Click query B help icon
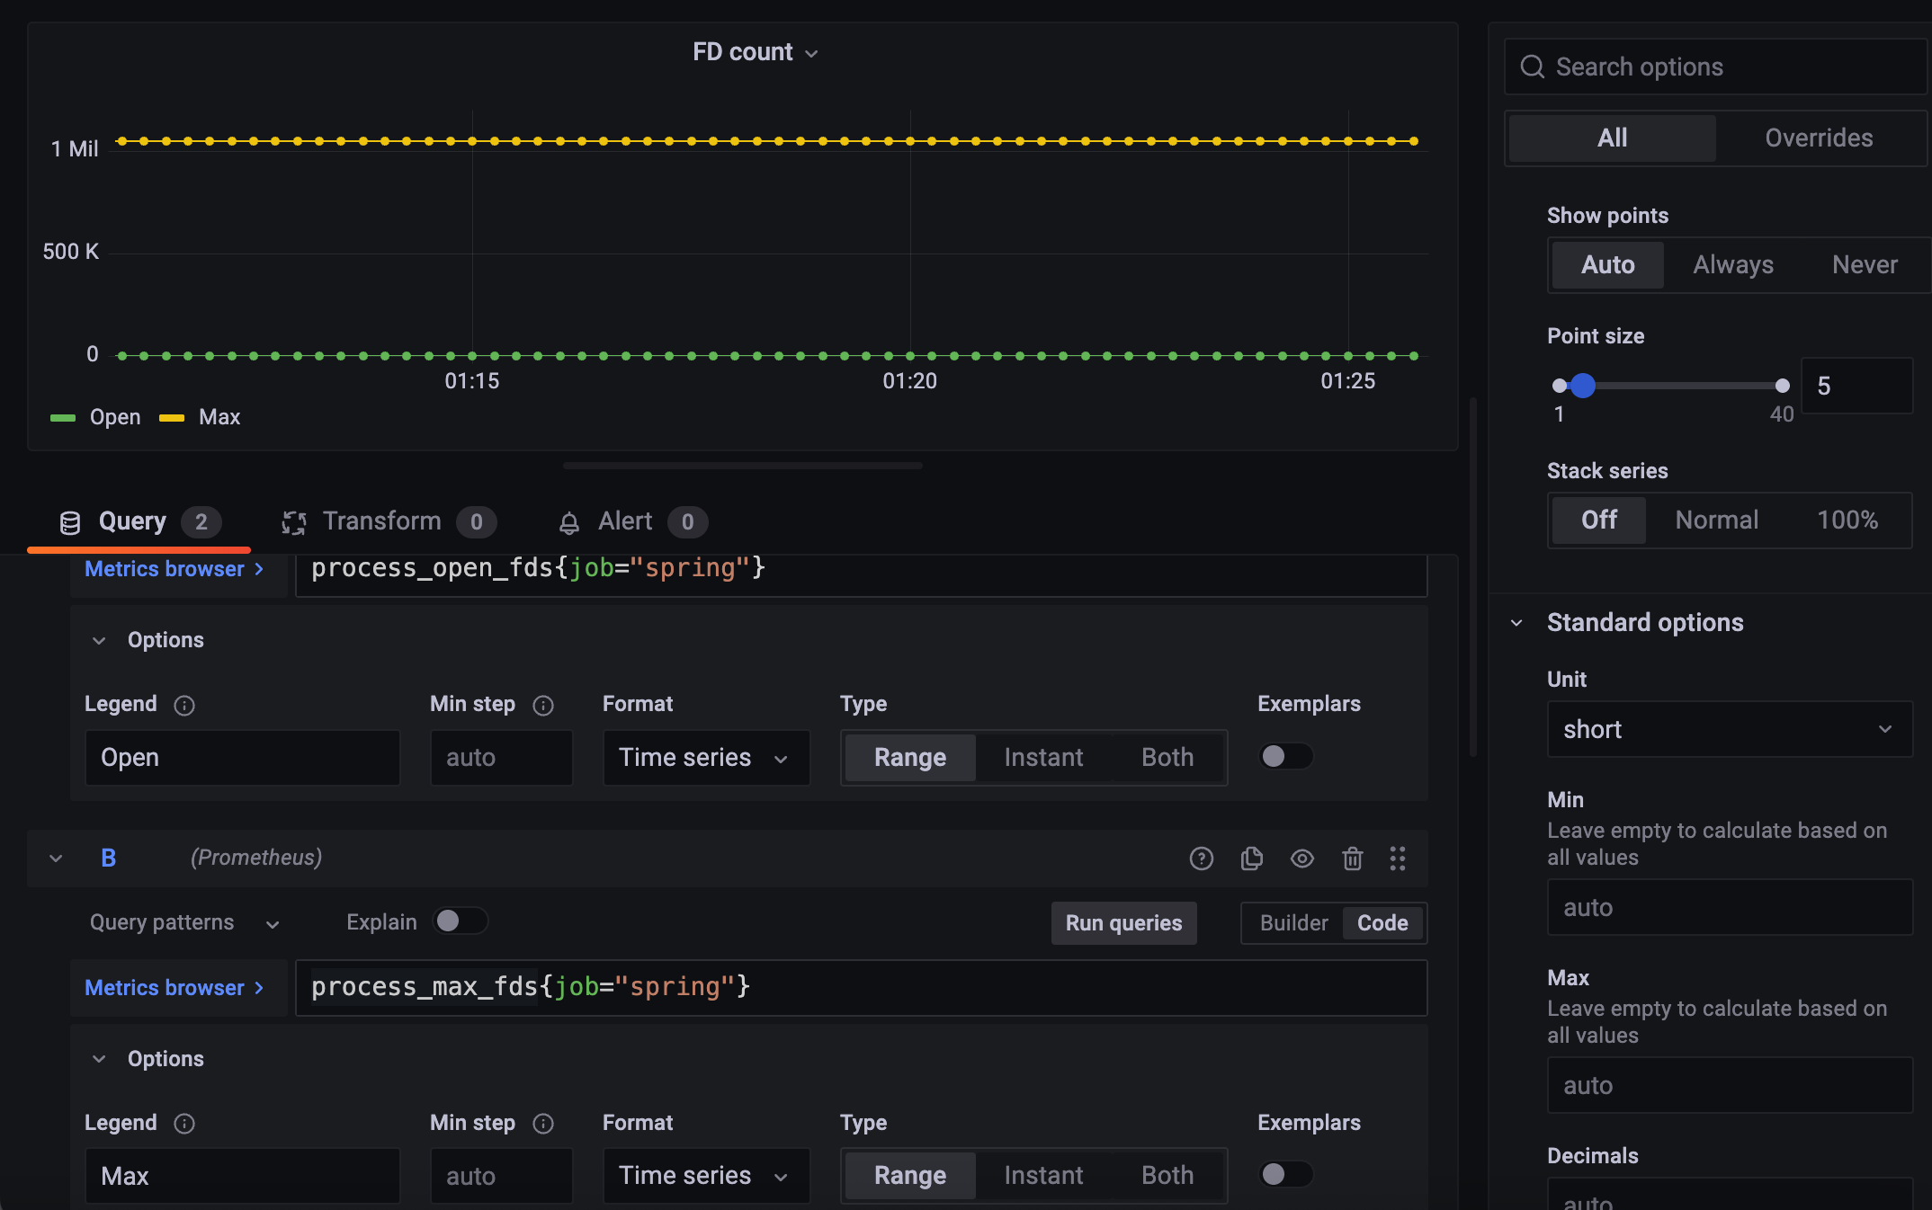 (1201, 859)
